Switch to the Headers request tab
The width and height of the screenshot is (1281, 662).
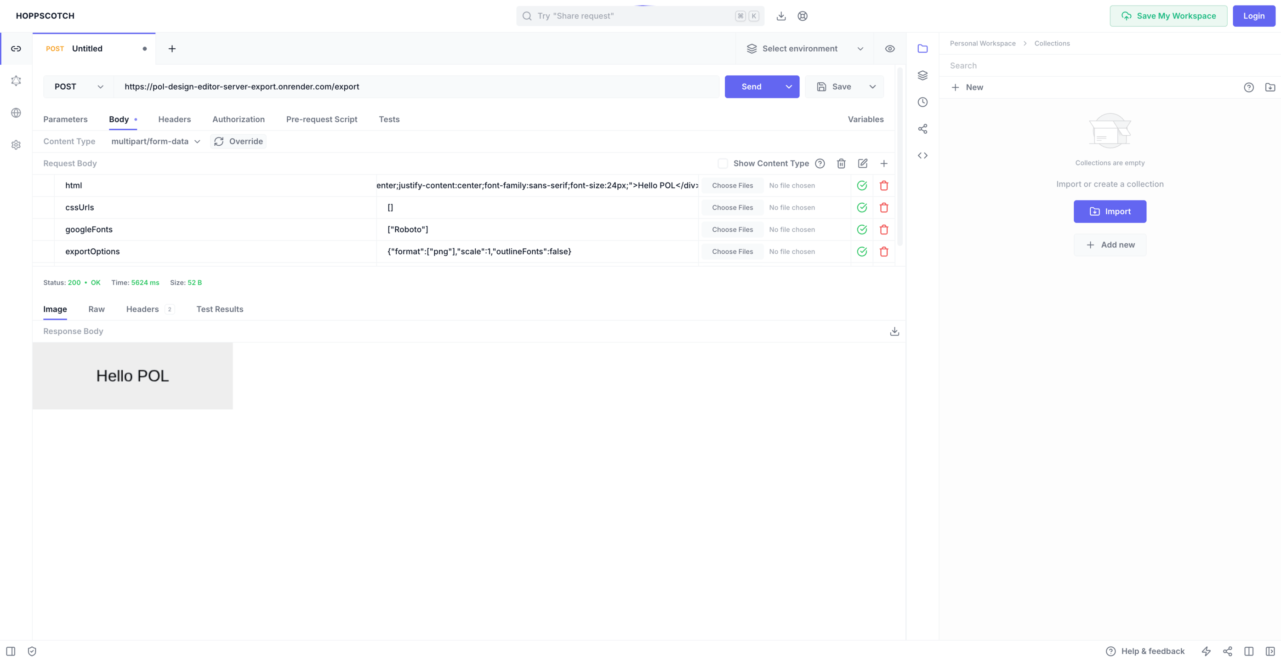[174, 120]
